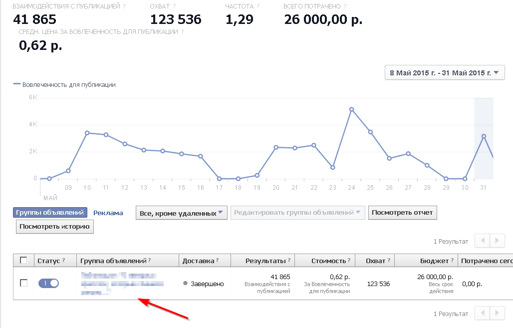This screenshot has height=328, width=513.
Task: Click help icon next to 'Всего потрачено'
Action: 345,7
